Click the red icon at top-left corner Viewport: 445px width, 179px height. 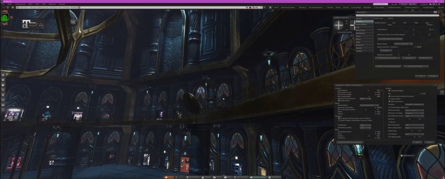(x=4, y=12)
